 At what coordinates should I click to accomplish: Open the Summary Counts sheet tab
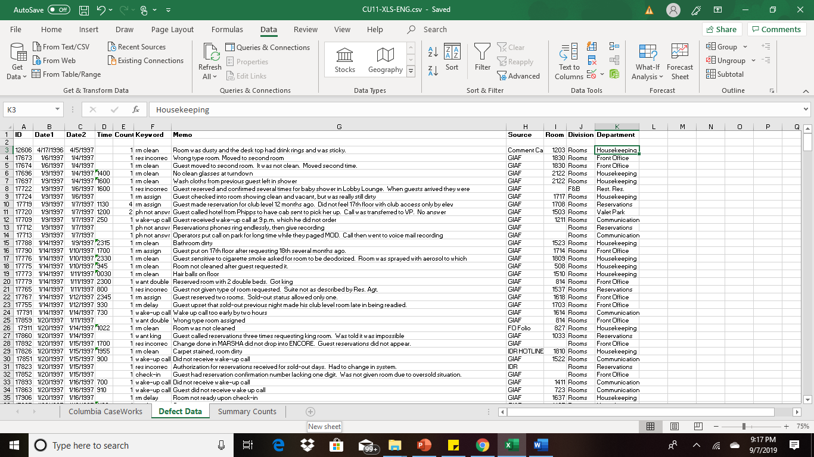[x=247, y=411]
